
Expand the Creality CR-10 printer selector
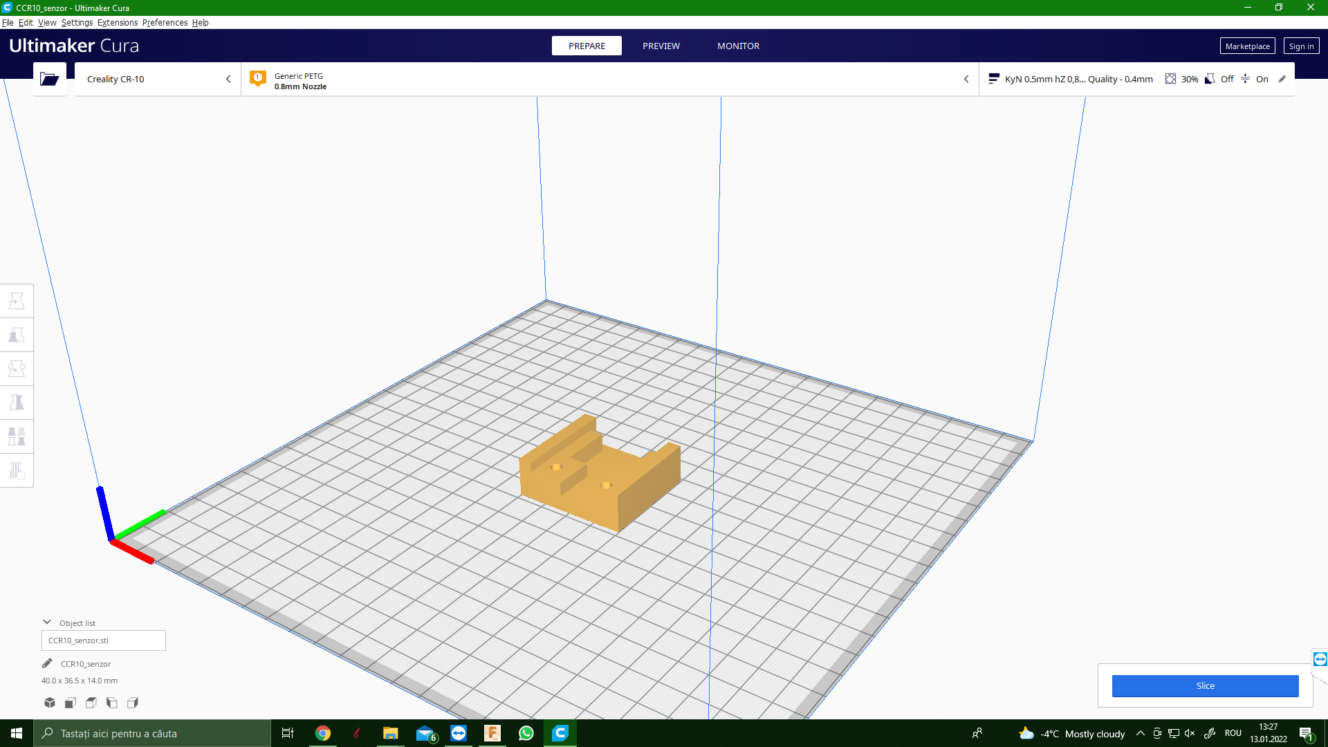tap(158, 79)
